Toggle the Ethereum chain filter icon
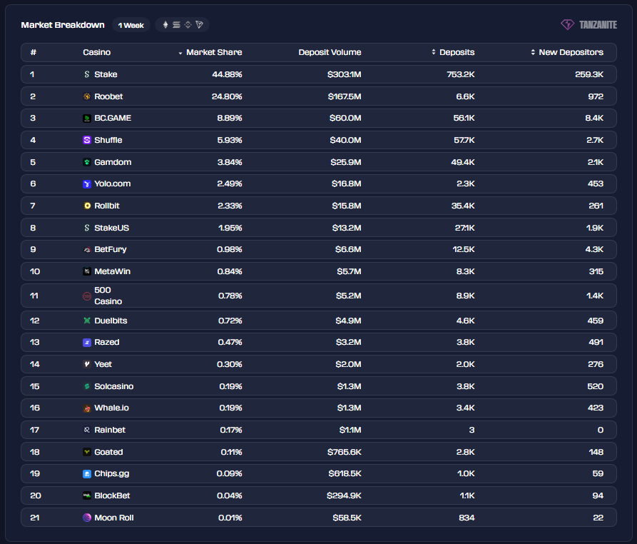The height and width of the screenshot is (544, 637). tap(165, 25)
